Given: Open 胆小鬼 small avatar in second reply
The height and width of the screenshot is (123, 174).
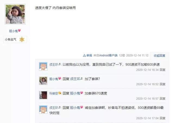Looking at the screenshot, I should (43, 81).
